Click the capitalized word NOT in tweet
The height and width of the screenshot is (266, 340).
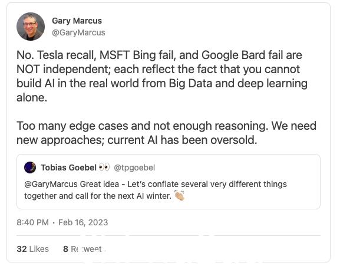pyautogui.click(x=28, y=69)
